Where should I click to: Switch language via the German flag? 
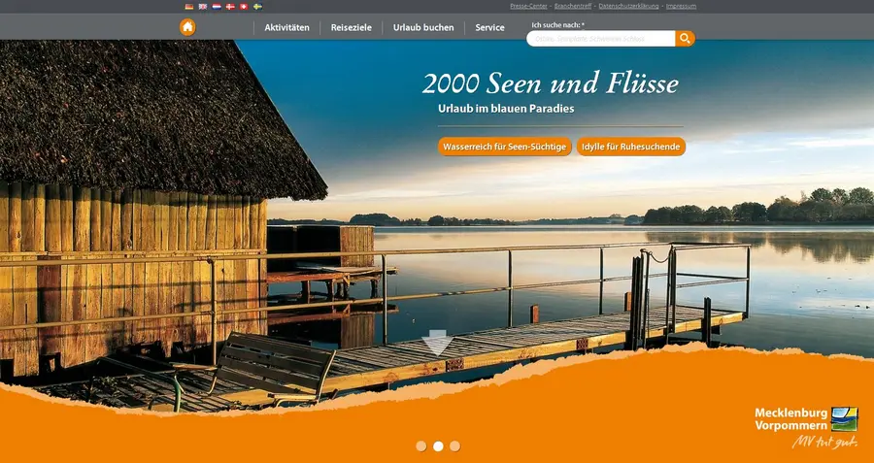(189, 6)
